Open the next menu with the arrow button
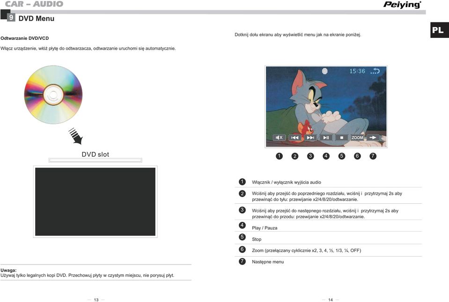 click(373, 138)
